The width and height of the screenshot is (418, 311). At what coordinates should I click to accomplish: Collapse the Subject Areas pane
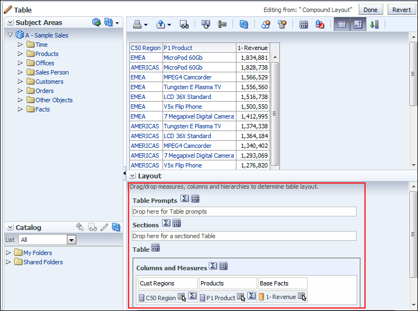pyautogui.click(x=10, y=22)
